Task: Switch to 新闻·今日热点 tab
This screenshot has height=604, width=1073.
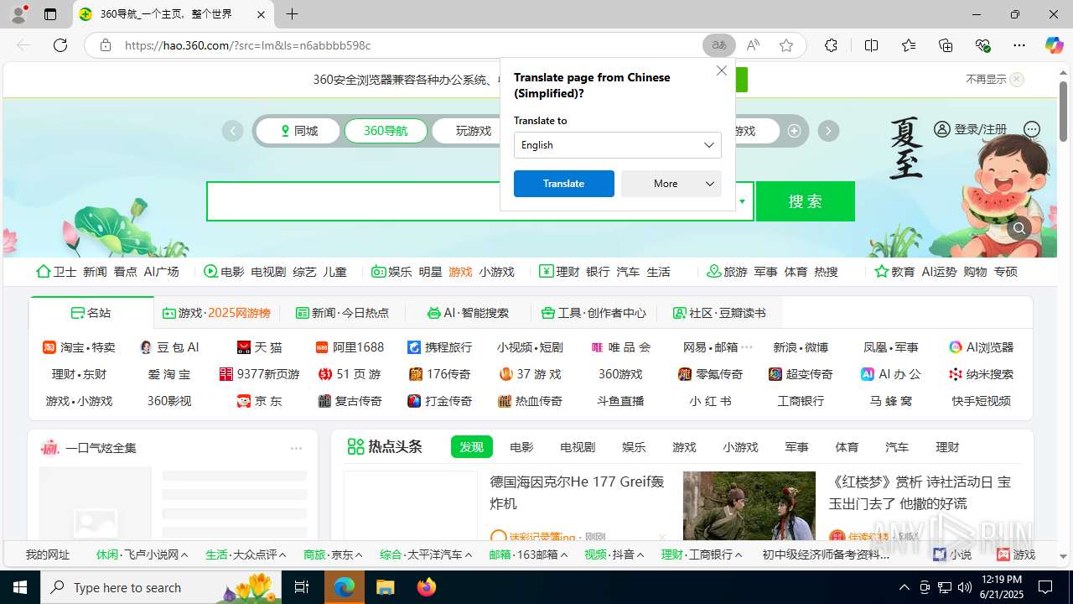Action: (342, 313)
